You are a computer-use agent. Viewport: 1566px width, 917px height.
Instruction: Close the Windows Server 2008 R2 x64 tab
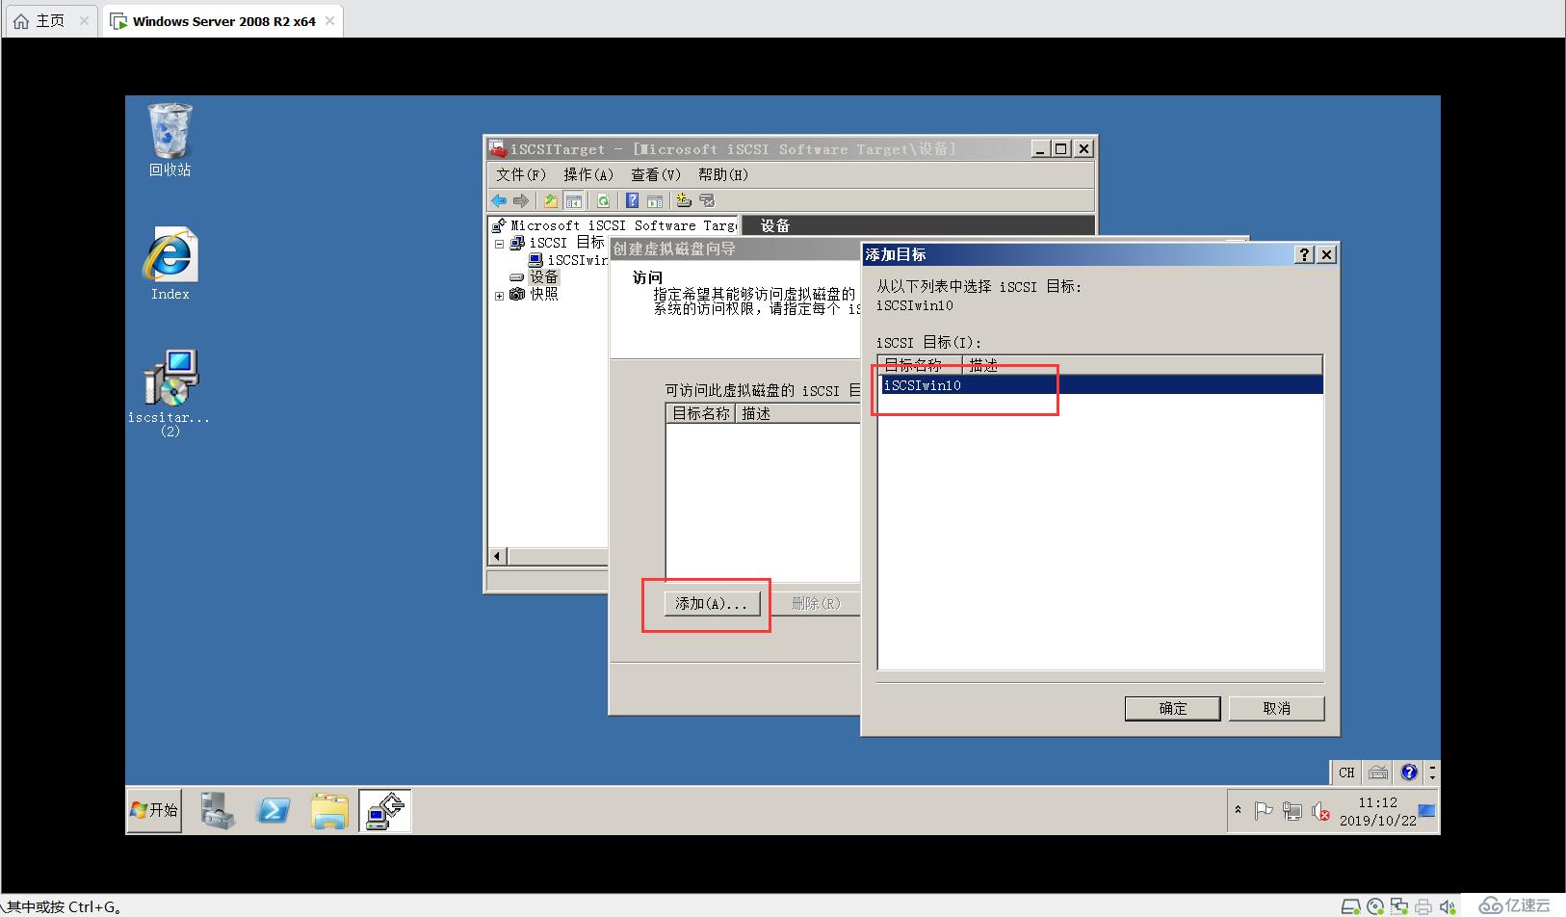point(330,21)
